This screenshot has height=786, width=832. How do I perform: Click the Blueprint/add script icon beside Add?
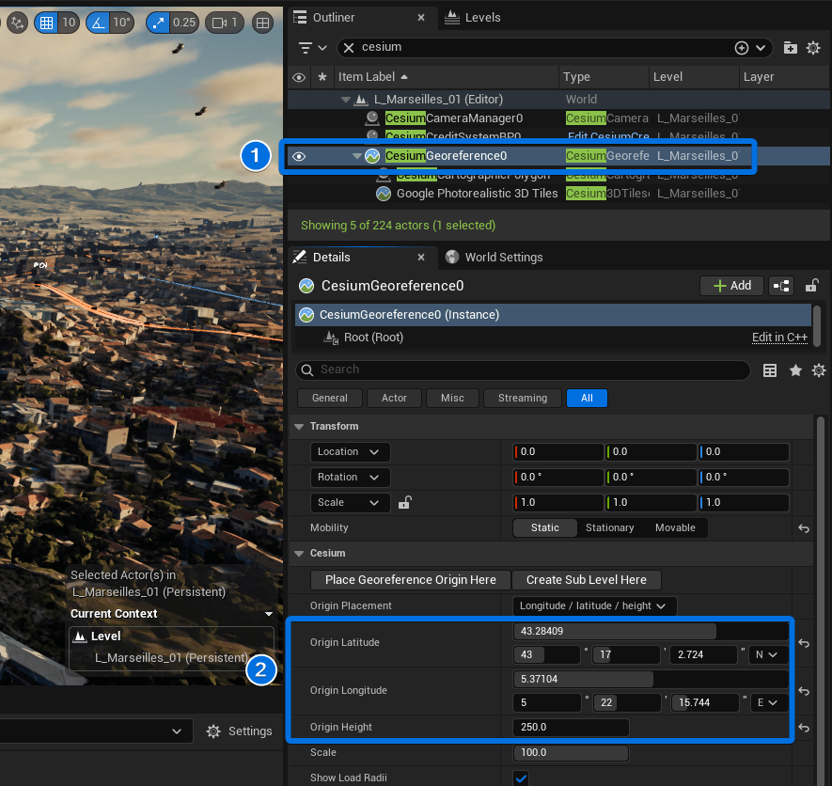point(780,286)
